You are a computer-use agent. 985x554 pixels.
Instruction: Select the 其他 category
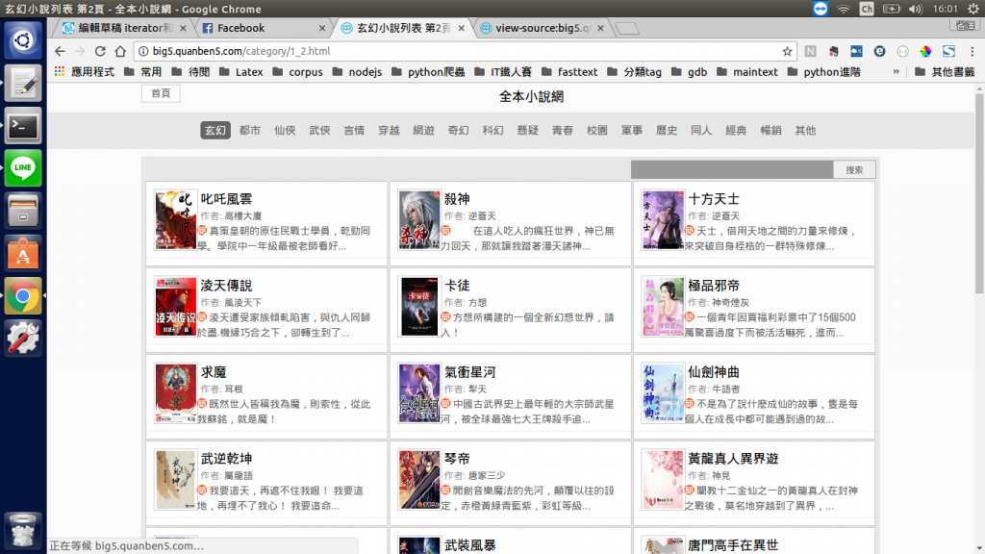805,130
